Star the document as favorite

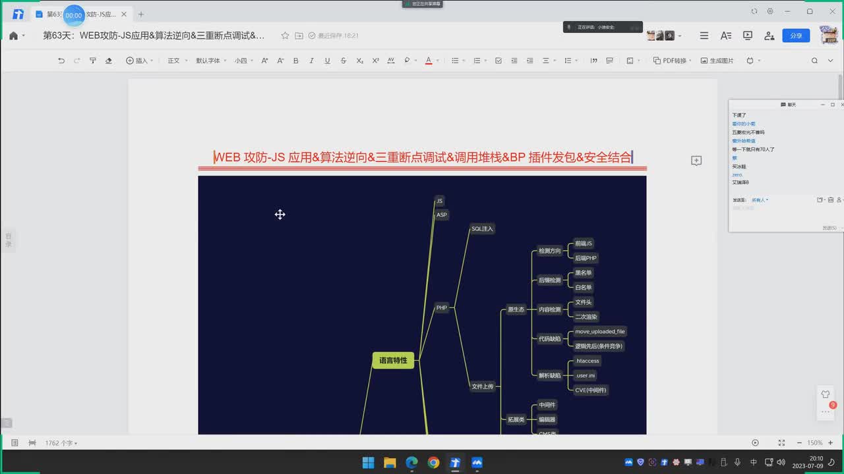click(285, 36)
